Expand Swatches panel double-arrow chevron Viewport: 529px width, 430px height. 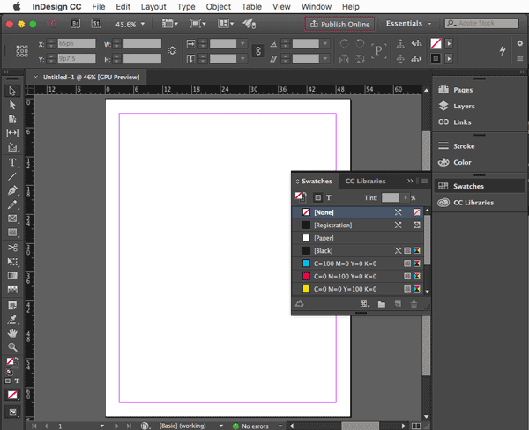(x=410, y=182)
